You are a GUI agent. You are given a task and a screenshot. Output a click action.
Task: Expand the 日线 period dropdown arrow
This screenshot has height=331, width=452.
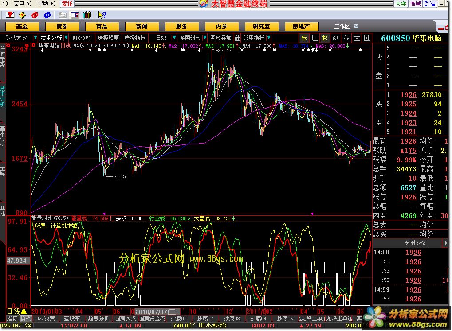click(x=174, y=38)
